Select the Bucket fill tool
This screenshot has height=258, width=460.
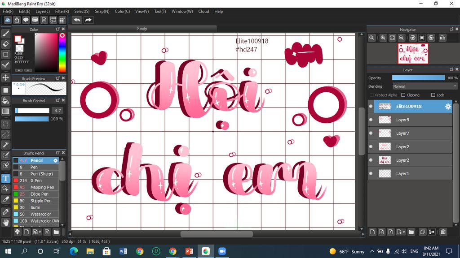[x=5, y=101]
